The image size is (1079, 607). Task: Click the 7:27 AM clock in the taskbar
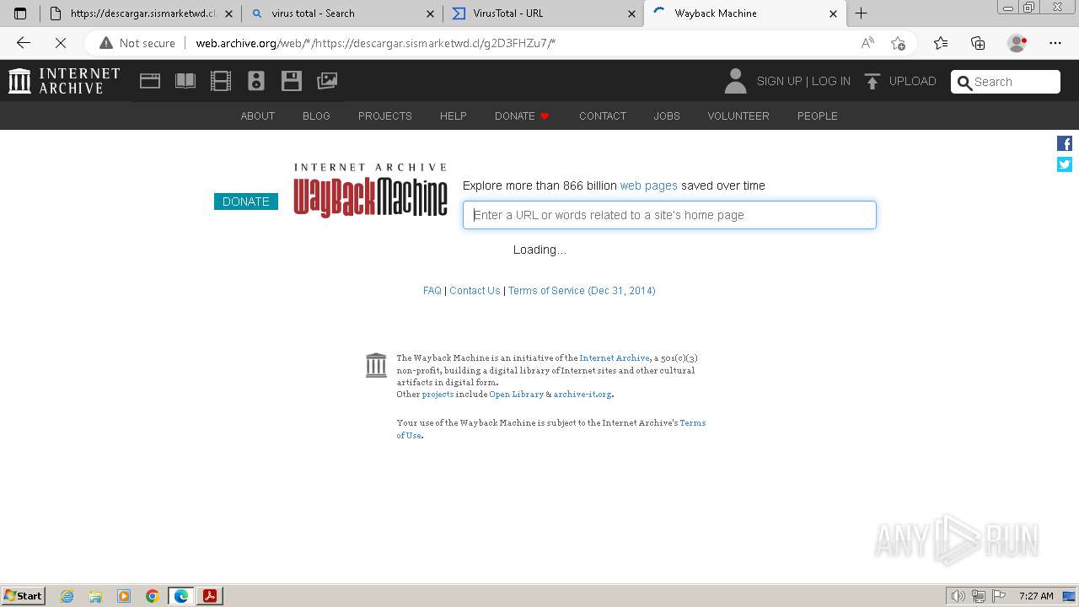[1036, 596]
